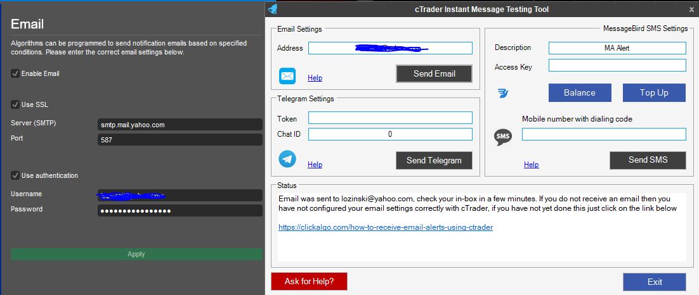Open the clickalgo.com email alerts link
Image resolution: width=699 pixels, height=295 pixels.
coord(386,227)
